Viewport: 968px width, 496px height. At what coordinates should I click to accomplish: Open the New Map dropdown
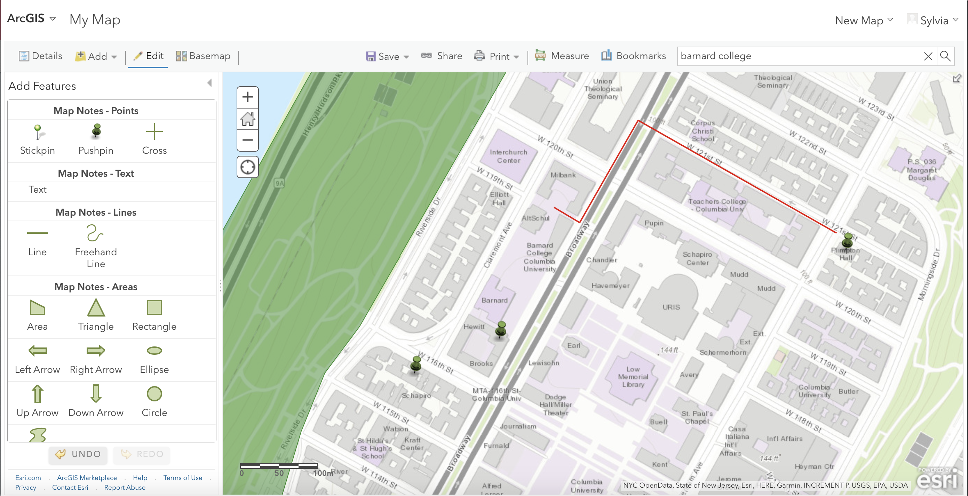point(864,20)
